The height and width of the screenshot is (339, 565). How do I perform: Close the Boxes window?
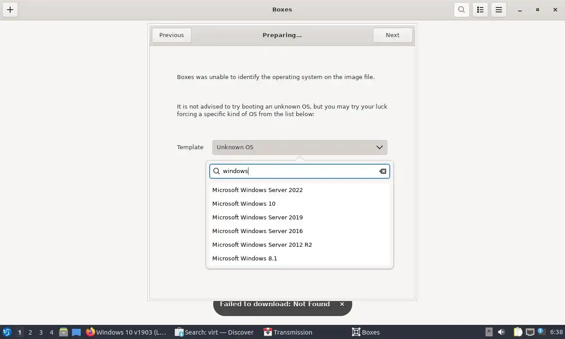point(555,10)
